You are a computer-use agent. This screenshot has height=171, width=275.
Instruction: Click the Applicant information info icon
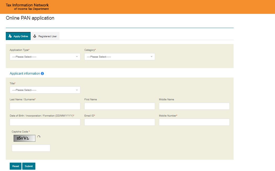pyautogui.click(x=42, y=74)
